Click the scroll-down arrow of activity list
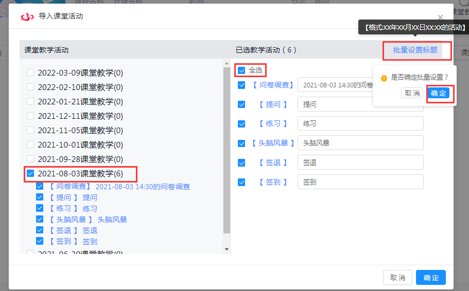Viewport: 469px width, 291px height. (227, 249)
